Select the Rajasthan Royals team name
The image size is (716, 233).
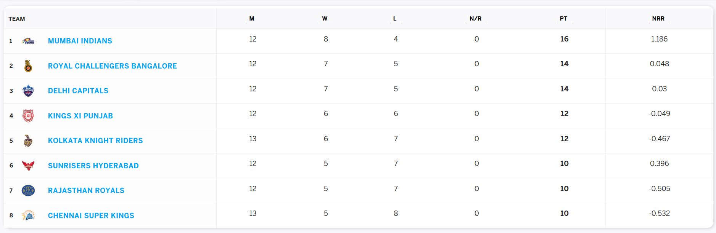click(x=86, y=190)
